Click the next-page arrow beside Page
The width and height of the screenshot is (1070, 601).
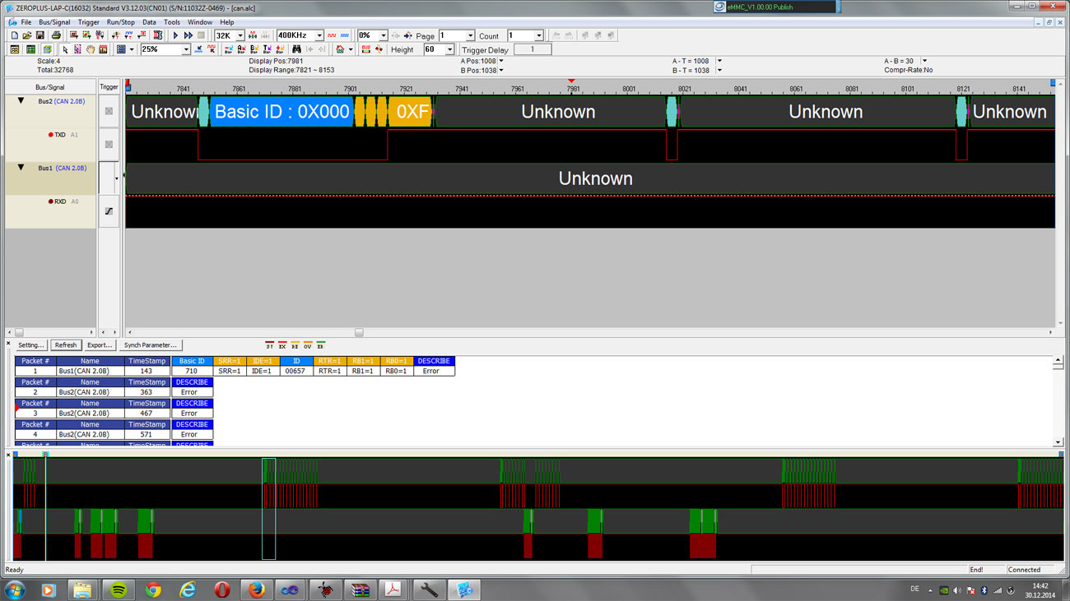[x=408, y=35]
